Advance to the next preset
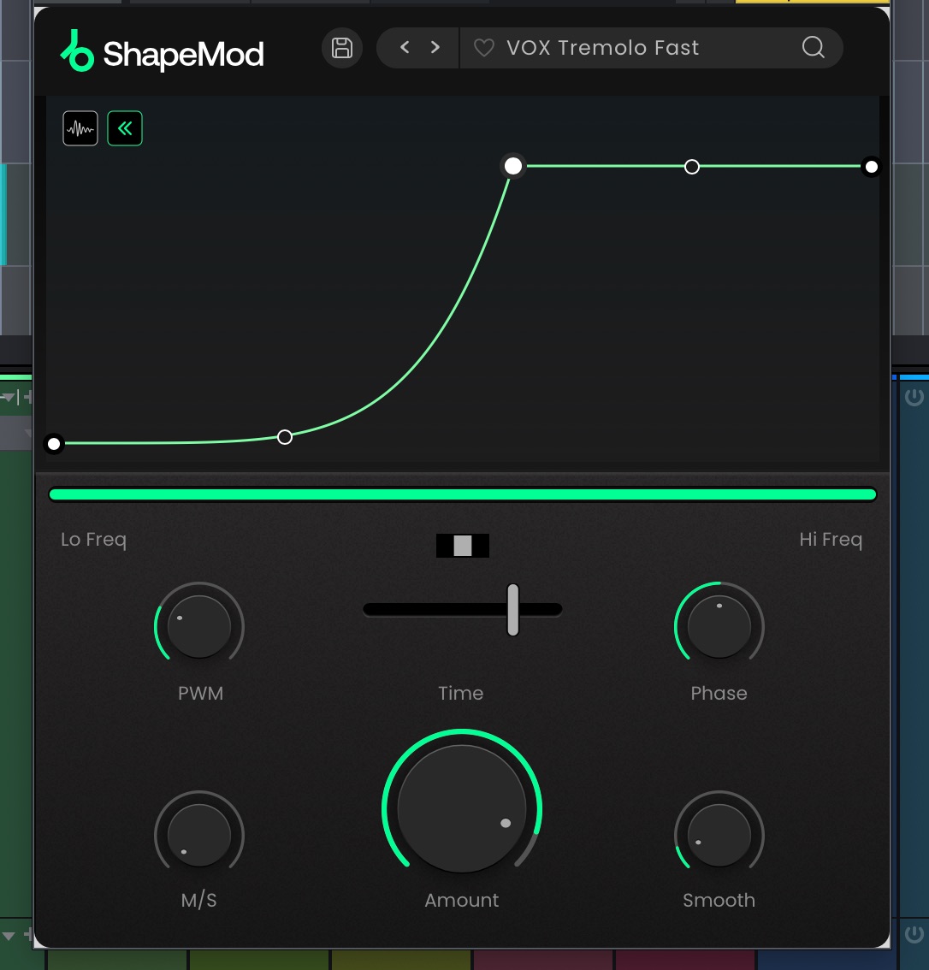929x970 pixels. 435,48
